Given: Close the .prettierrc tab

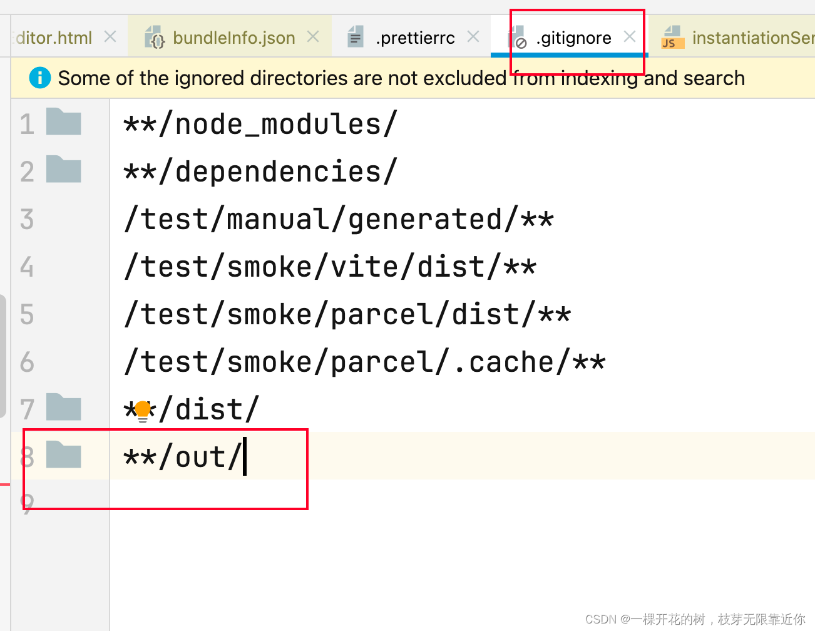Looking at the screenshot, I should pyautogui.click(x=473, y=37).
